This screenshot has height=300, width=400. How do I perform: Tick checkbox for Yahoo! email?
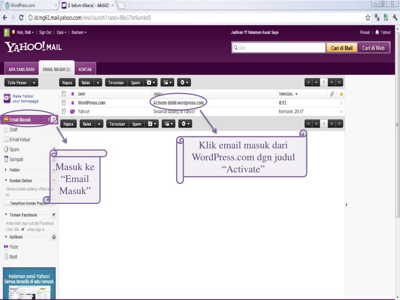pos(64,111)
